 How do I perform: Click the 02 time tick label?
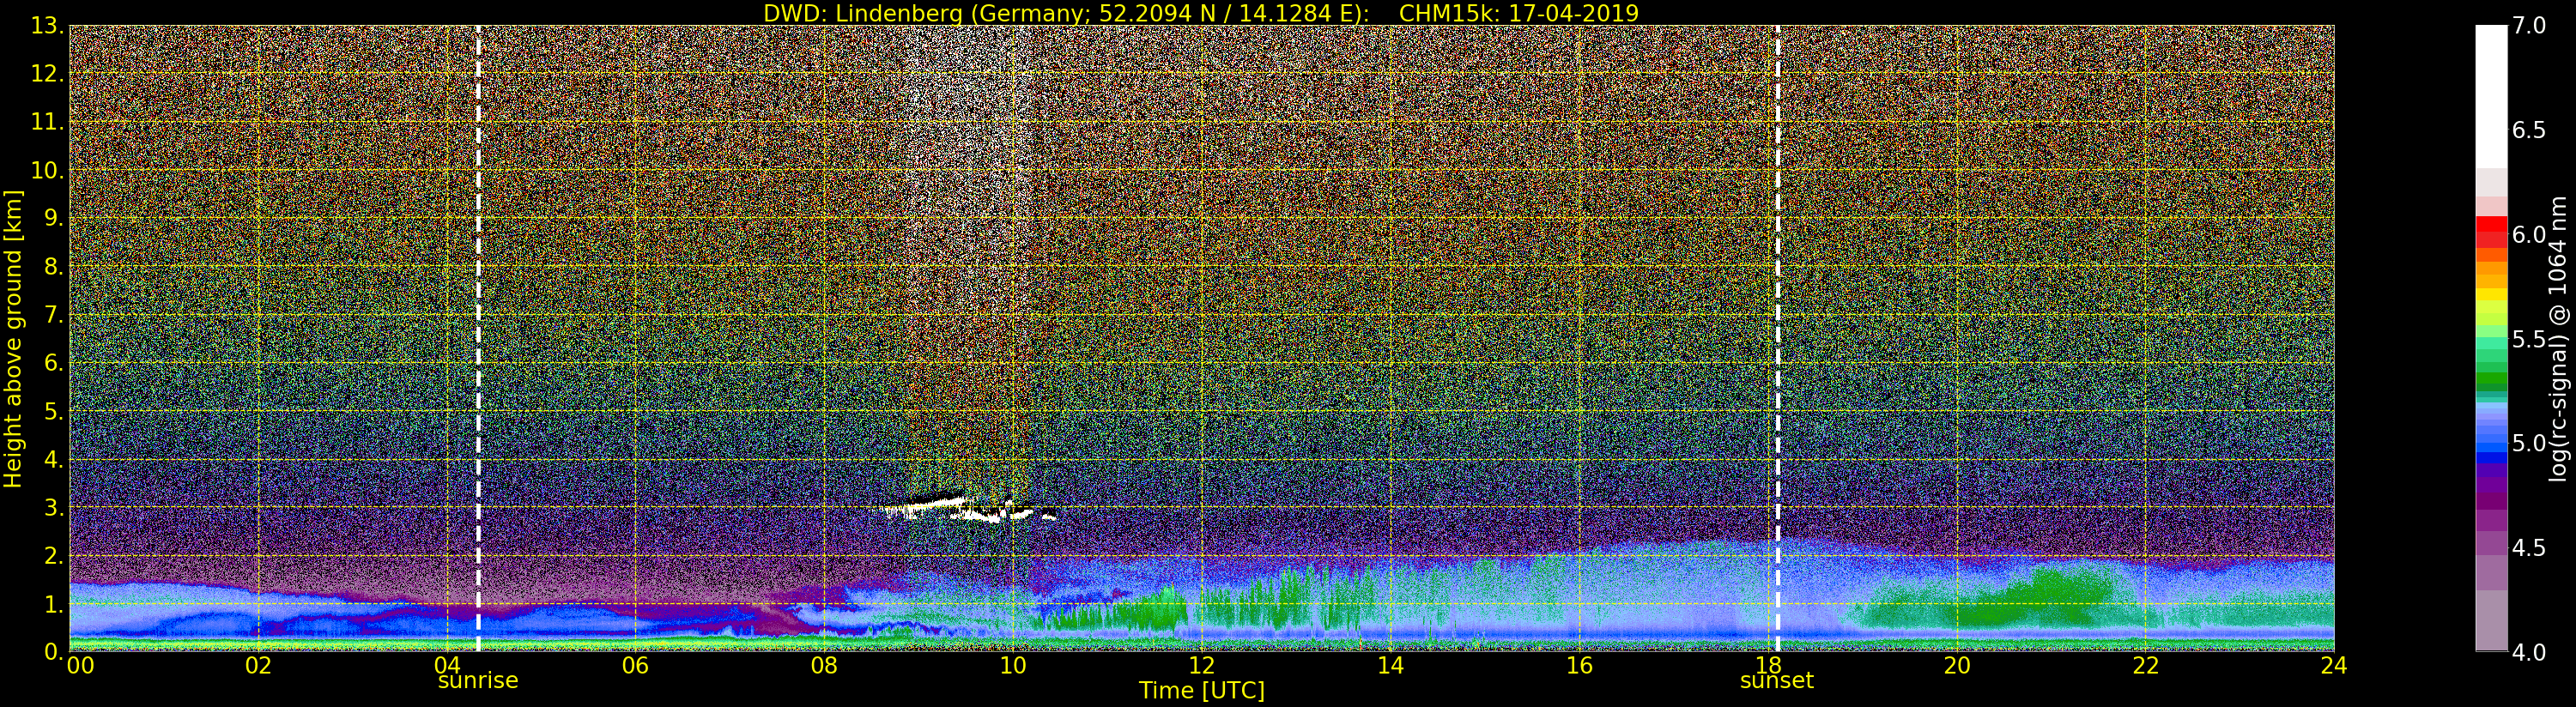[x=258, y=666]
